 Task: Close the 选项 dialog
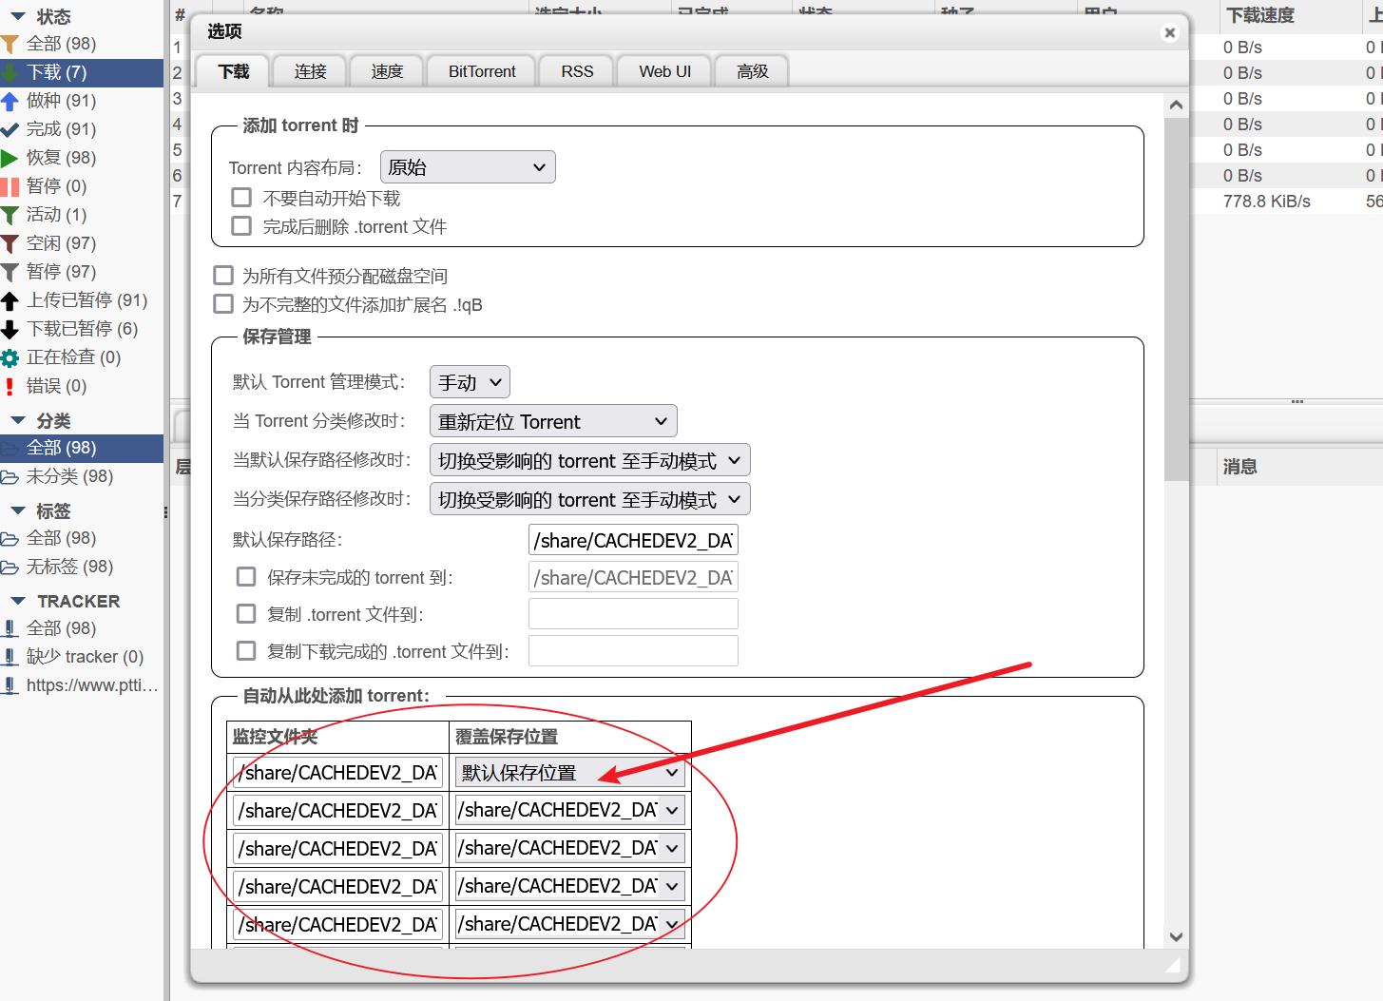(x=1169, y=32)
